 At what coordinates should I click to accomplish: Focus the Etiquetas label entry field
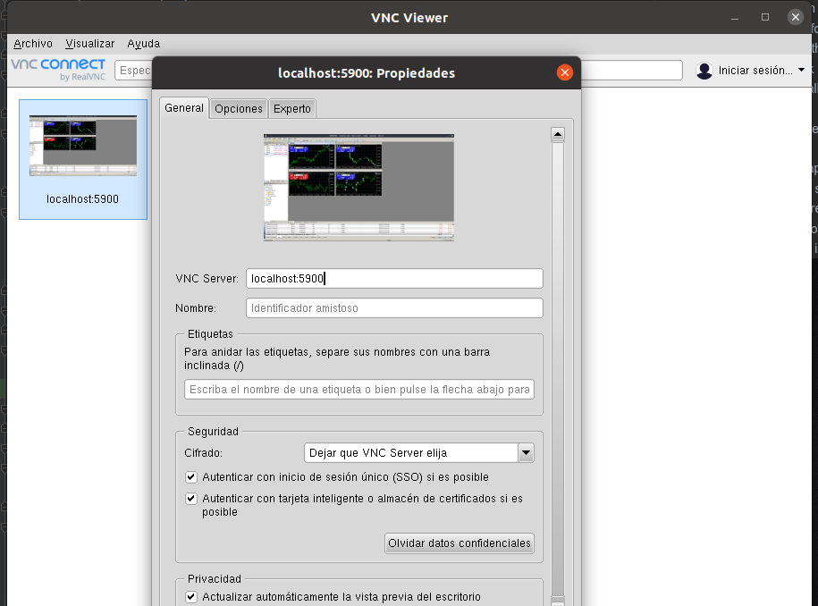point(358,390)
